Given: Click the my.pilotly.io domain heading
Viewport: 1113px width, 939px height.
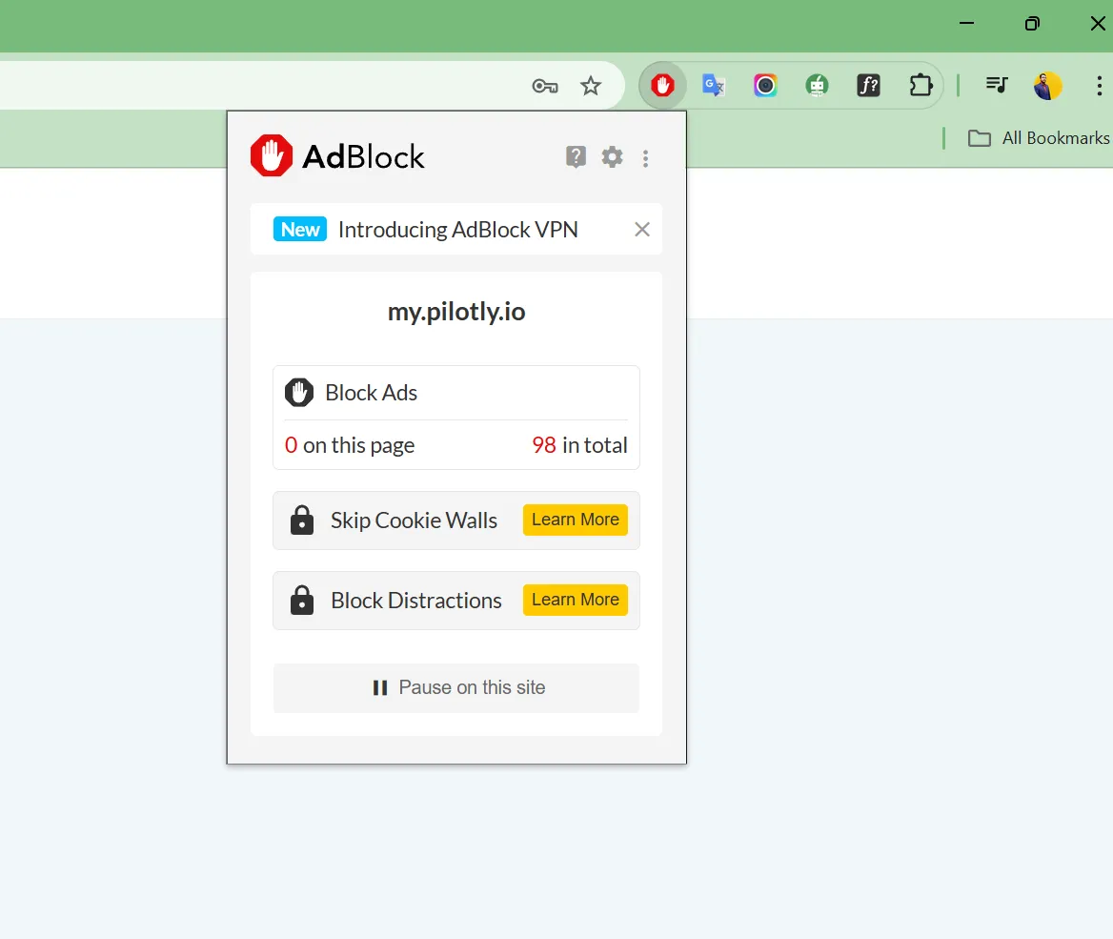Looking at the screenshot, I should (456, 312).
